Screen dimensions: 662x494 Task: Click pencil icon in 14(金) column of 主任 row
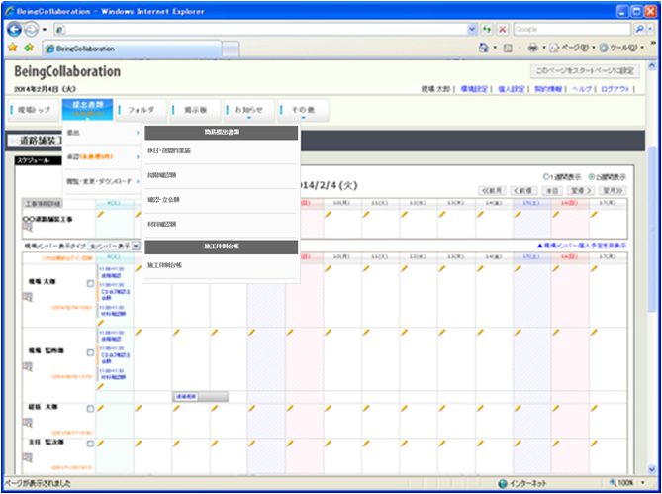point(480,443)
